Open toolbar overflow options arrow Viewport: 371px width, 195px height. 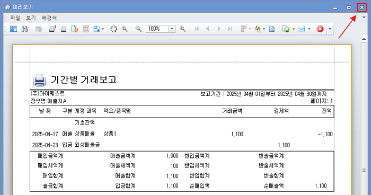tap(330, 29)
